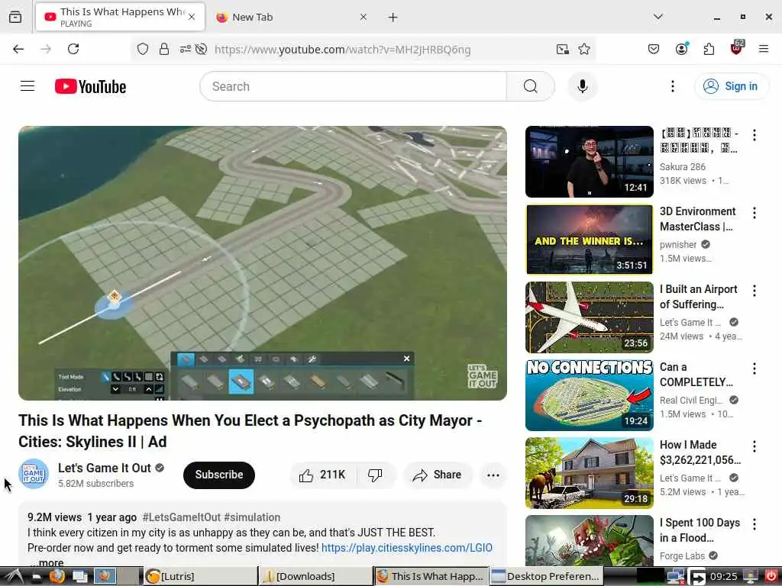This screenshot has width=782, height=586.
Task: Expand the list all tabs chevron
Action: click(x=658, y=17)
